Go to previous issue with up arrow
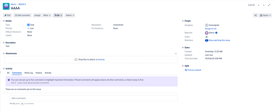 point(258,5)
